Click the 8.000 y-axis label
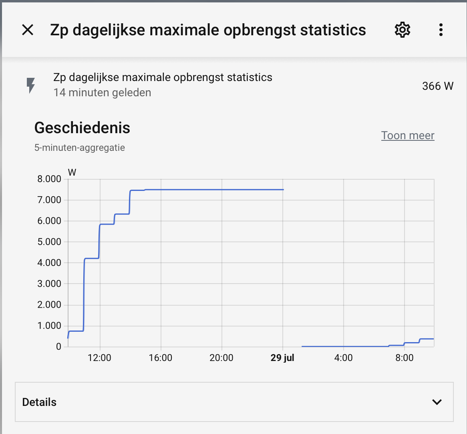 [49, 179]
